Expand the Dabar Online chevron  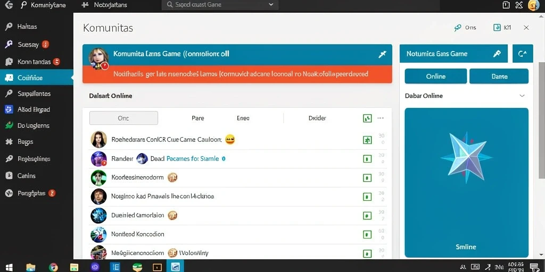522,96
